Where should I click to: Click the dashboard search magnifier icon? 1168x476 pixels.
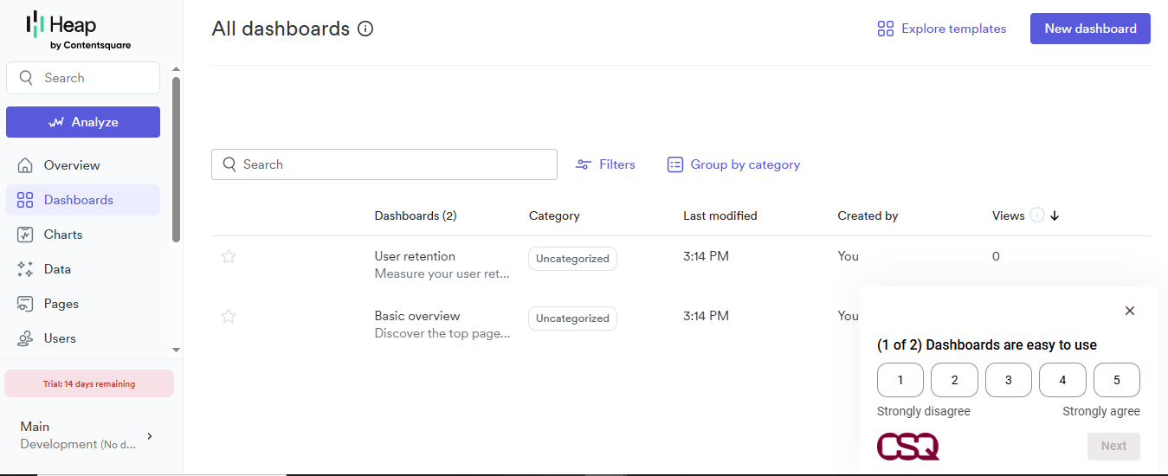coord(229,164)
